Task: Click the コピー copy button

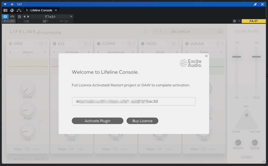Action: pyautogui.click(x=45, y=21)
